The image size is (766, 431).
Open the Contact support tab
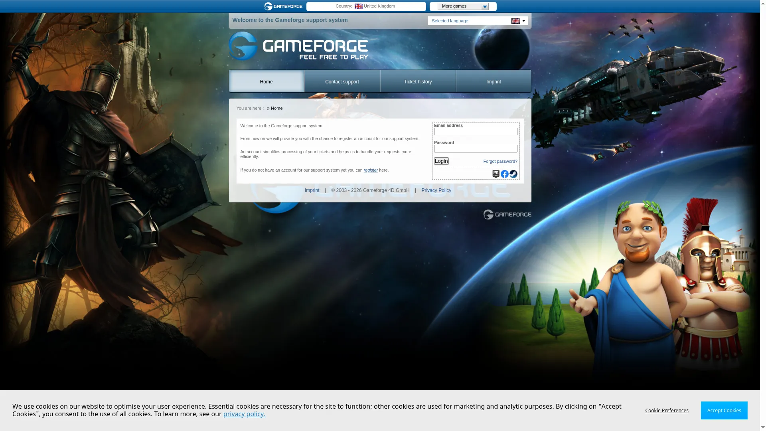coord(342,81)
